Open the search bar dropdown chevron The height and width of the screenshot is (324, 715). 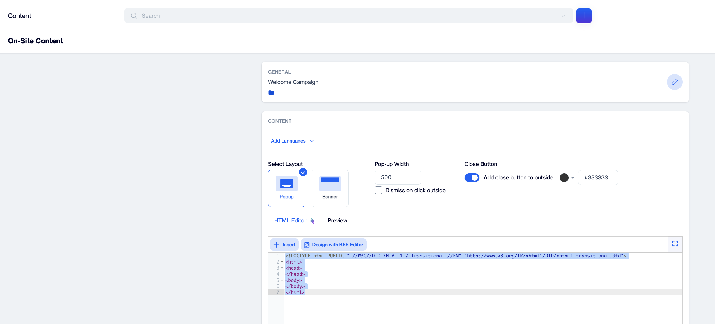coord(563,16)
